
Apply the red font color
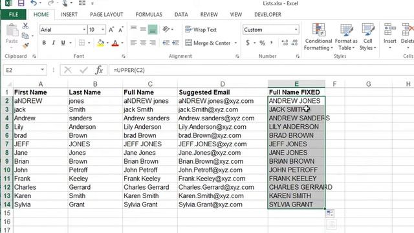(x=115, y=43)
